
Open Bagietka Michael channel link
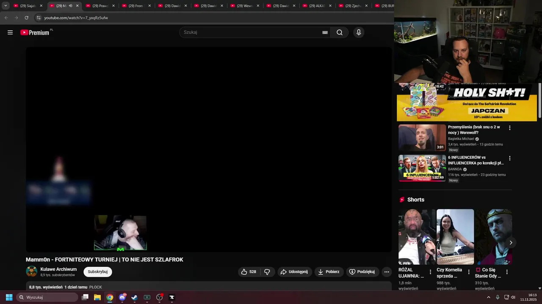(461, 139)
